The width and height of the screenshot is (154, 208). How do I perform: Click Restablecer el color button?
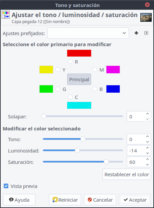(126, 174)
